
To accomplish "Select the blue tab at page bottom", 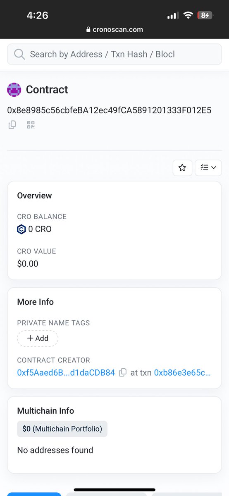I will (x=34, y=494).
